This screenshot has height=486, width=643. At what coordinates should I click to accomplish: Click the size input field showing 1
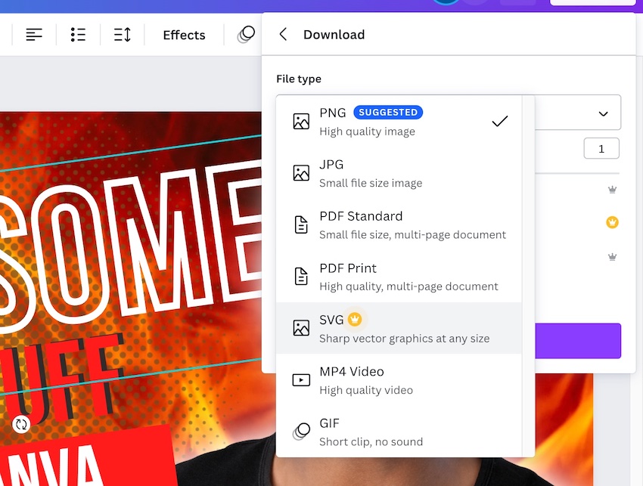[601, 149]
